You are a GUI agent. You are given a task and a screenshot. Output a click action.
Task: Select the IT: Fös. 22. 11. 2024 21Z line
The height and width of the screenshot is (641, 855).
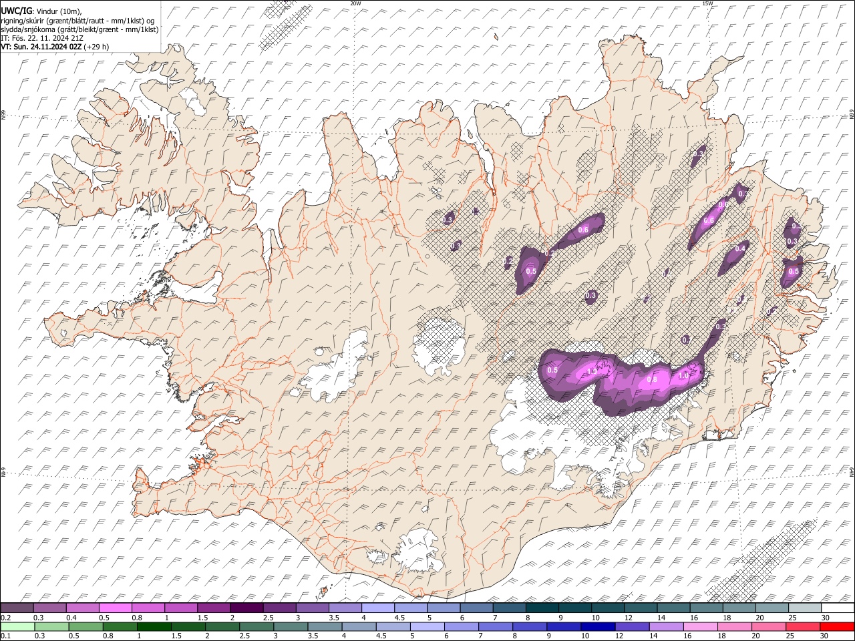[42, 38]
